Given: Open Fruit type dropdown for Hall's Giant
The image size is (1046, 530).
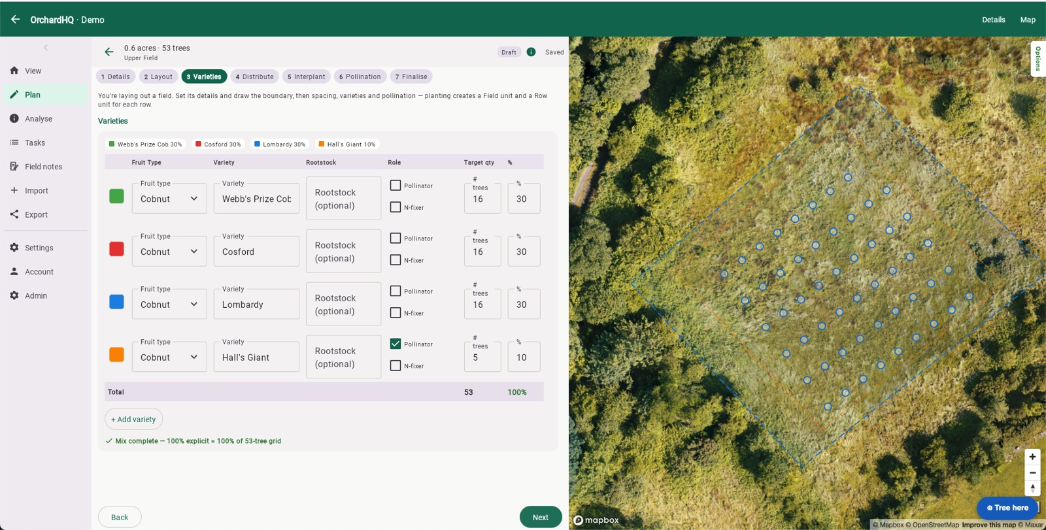Looking at the screenshot, I should click(169, 357).
